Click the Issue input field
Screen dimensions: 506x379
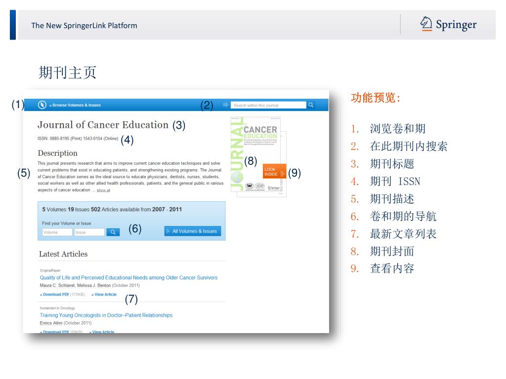(89, 232)
